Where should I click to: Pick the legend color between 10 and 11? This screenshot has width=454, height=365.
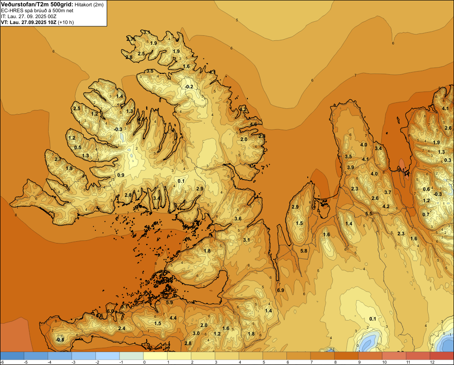[395, 356]
